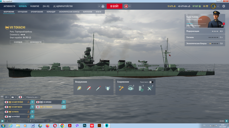Toggle favorite star for VII ARP NACHI
The height and width of the screenshot is (128, 229).
(32, 107)
